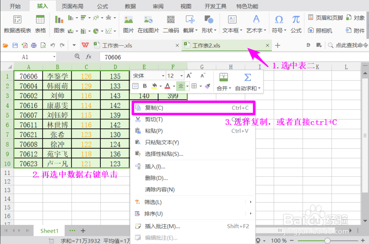Add a new sheet next to Sheet1
Viewport: 369px width, 244px height.
pyautogui.click(x=83, y=231)
